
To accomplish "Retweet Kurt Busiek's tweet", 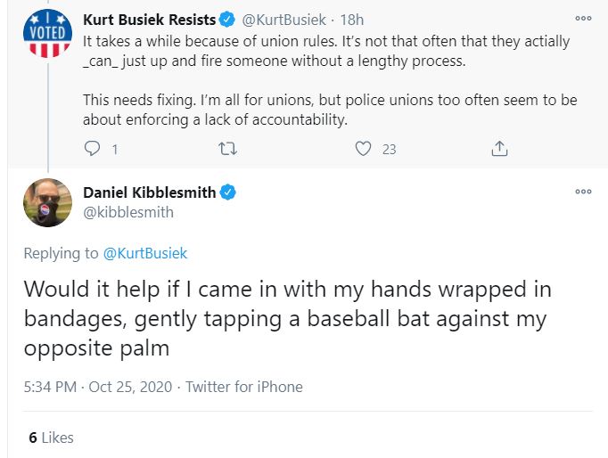I will [x=227, y=149].
